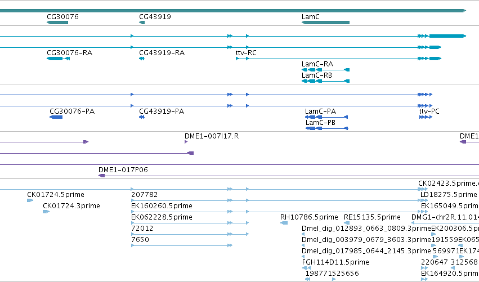This screenshot has height=282, width=479.
Task: Click the purple end block below DME1-007I17.R
Action: [x=190, y=153]
